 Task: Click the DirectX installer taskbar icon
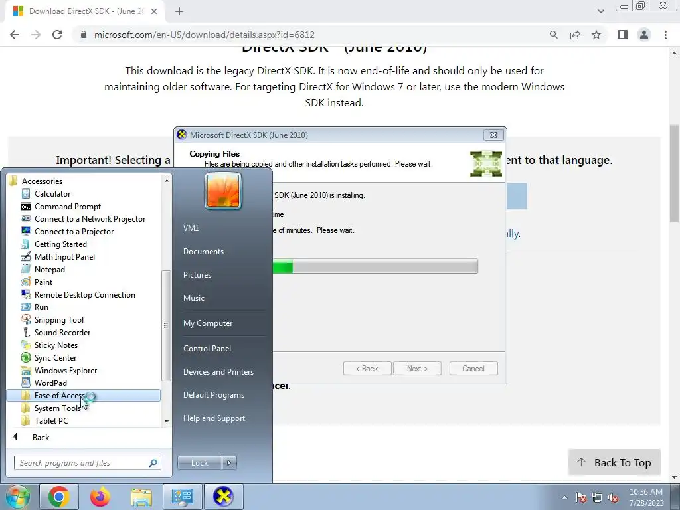pos(223,497)
